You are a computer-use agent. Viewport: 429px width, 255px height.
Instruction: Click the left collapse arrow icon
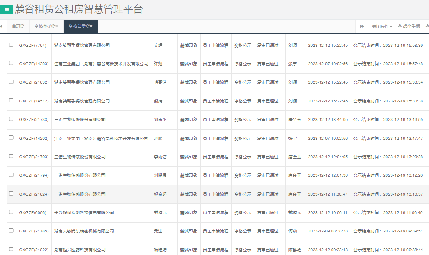(2, 26)
